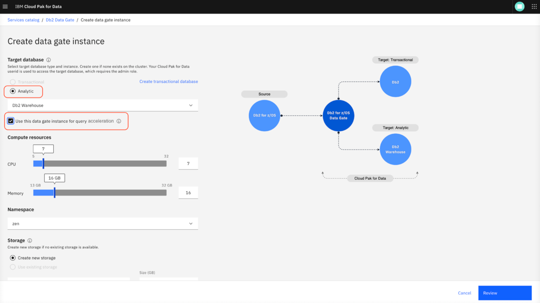Click the Cancel button
This screenshot has height=303, width=540.
464,293
